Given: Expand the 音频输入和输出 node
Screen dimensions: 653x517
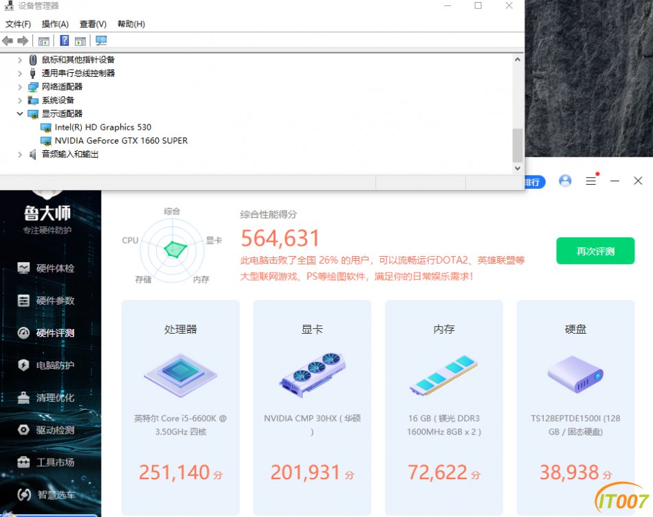Looking at the screenshot, I should click(x=19, y=154).
